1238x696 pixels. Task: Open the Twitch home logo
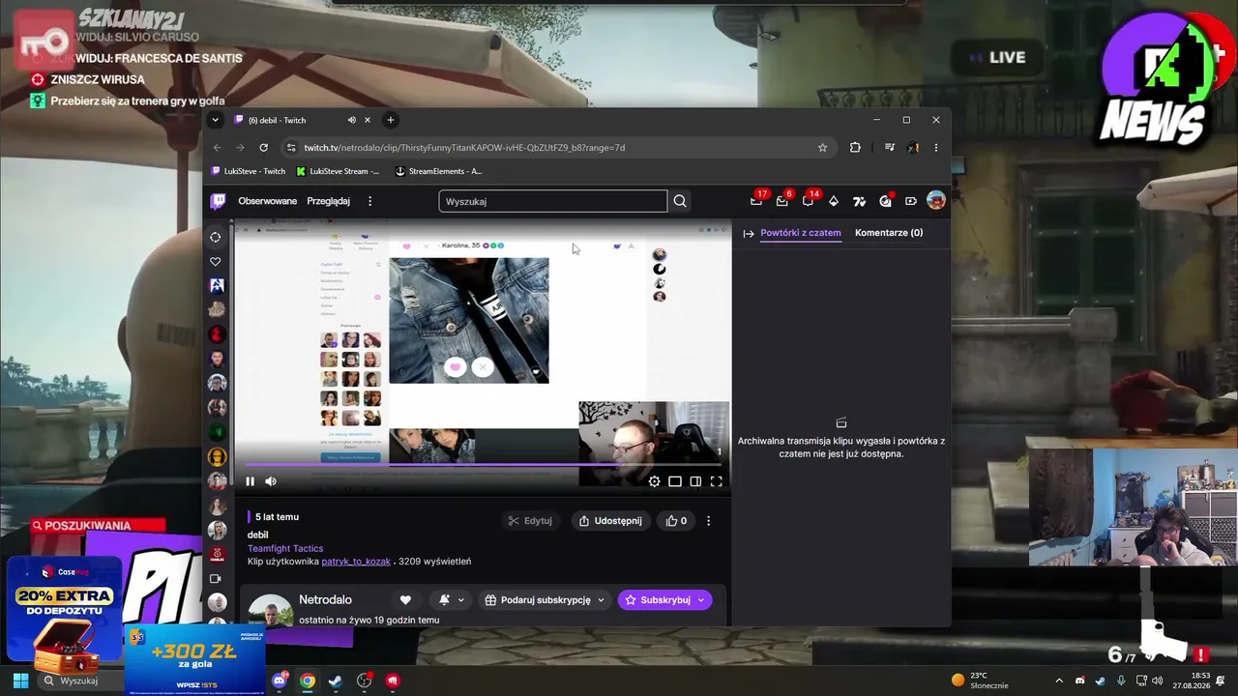219,201
